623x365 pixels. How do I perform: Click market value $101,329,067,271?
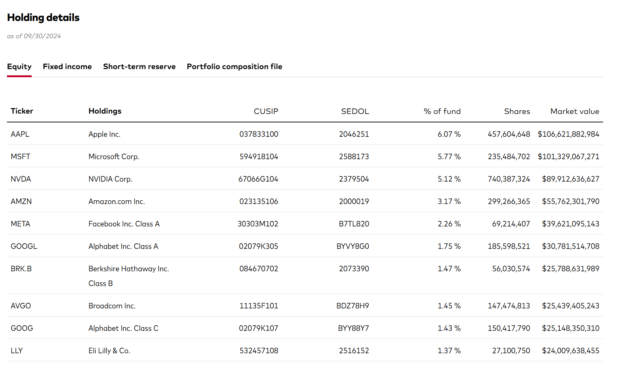[569, 157]
